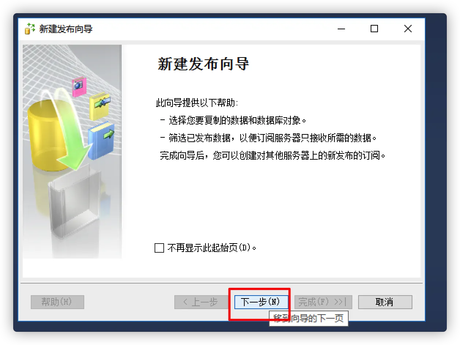Click the 上一步 back button

(201, 302)
